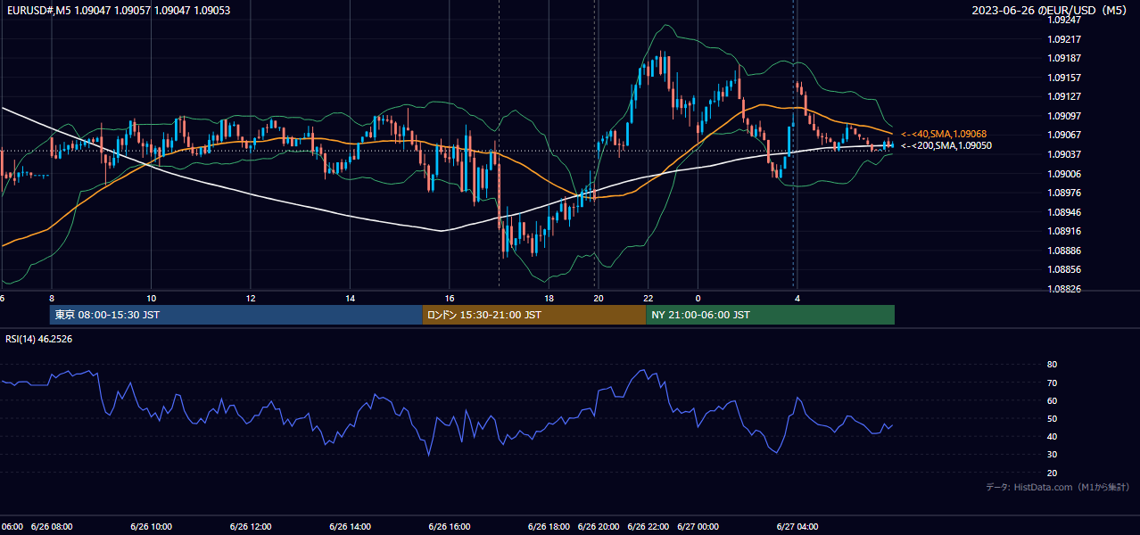This screenshot has height=535, width=1140.
Task: Click price axis value 1.09157
Action: [1064, 78]
